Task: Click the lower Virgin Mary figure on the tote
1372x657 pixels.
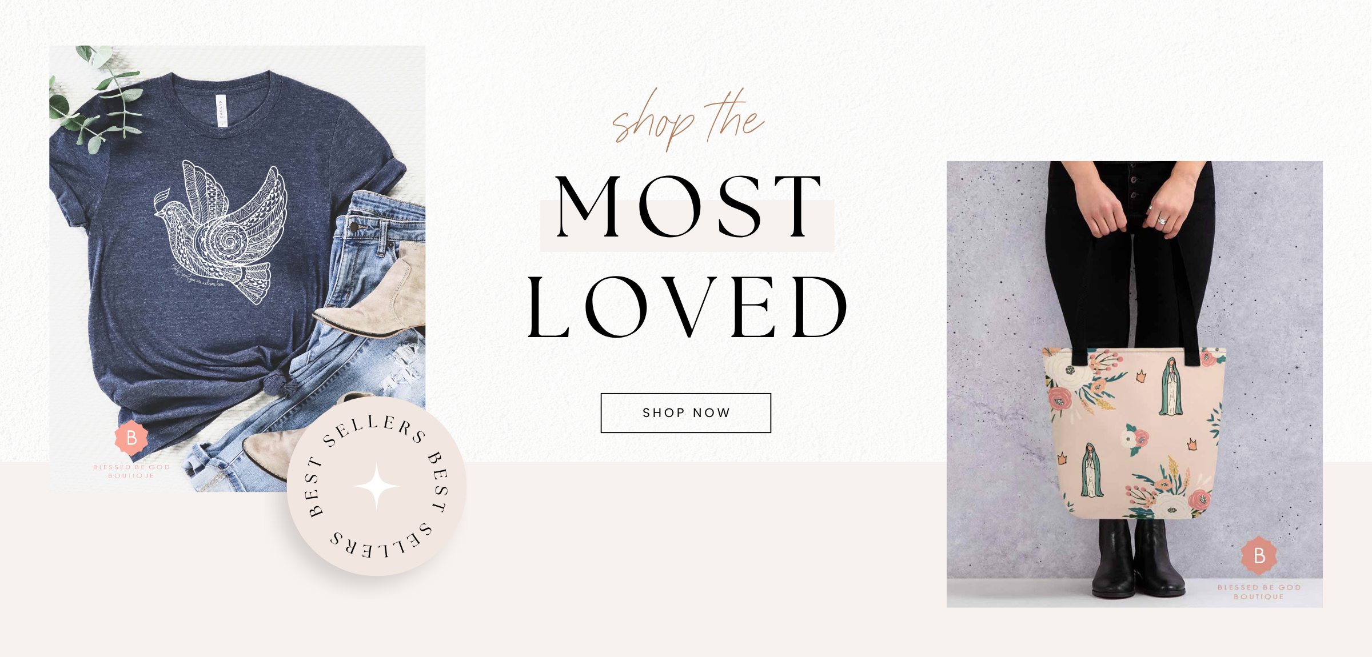Action: coord(1091,470)
